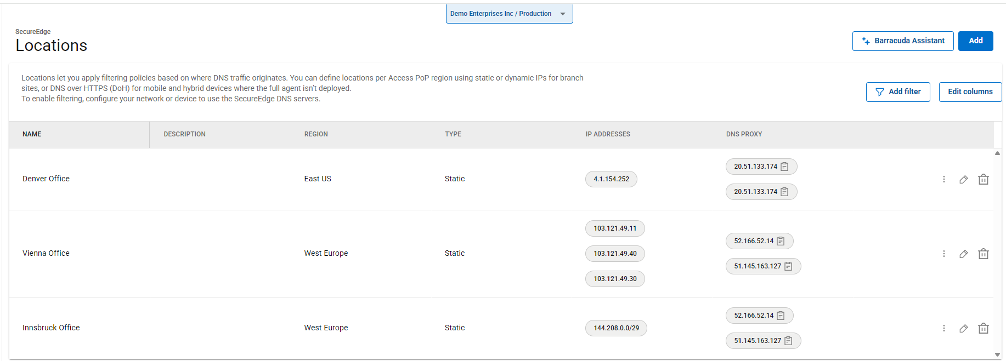This screenshot has height=361, width=1006.
Task: Click the Add button
Action: point(975,41)
